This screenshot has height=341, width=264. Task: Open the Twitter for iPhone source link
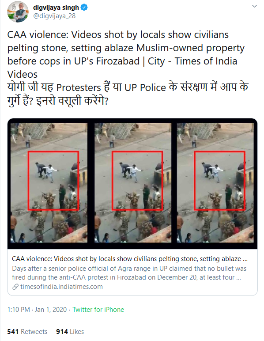pyautogui.click(x=98, y=310)
